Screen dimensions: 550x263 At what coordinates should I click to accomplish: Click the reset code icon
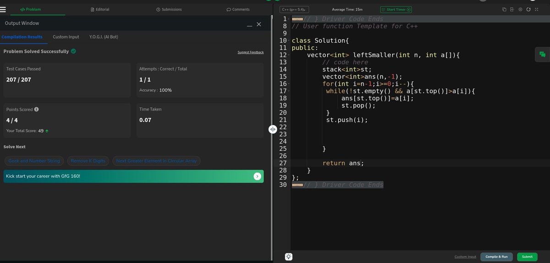pyautogui.click(x=528, y=9)
